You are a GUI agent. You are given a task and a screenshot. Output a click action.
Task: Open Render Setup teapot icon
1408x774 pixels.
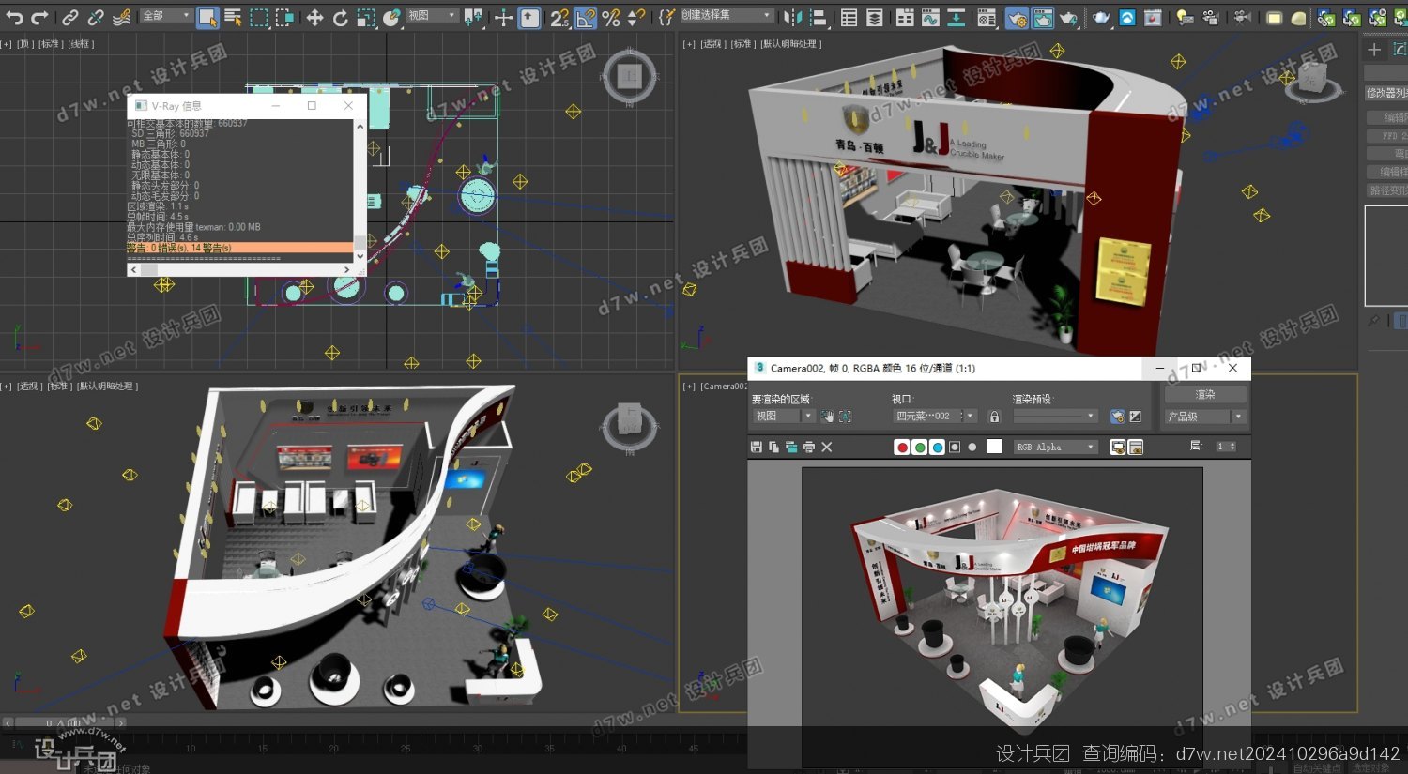[1017, 18]
